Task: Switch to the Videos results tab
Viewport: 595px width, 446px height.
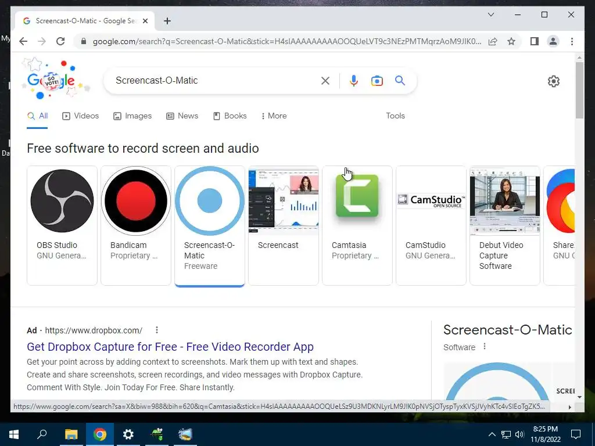Action: coord(80,116)
